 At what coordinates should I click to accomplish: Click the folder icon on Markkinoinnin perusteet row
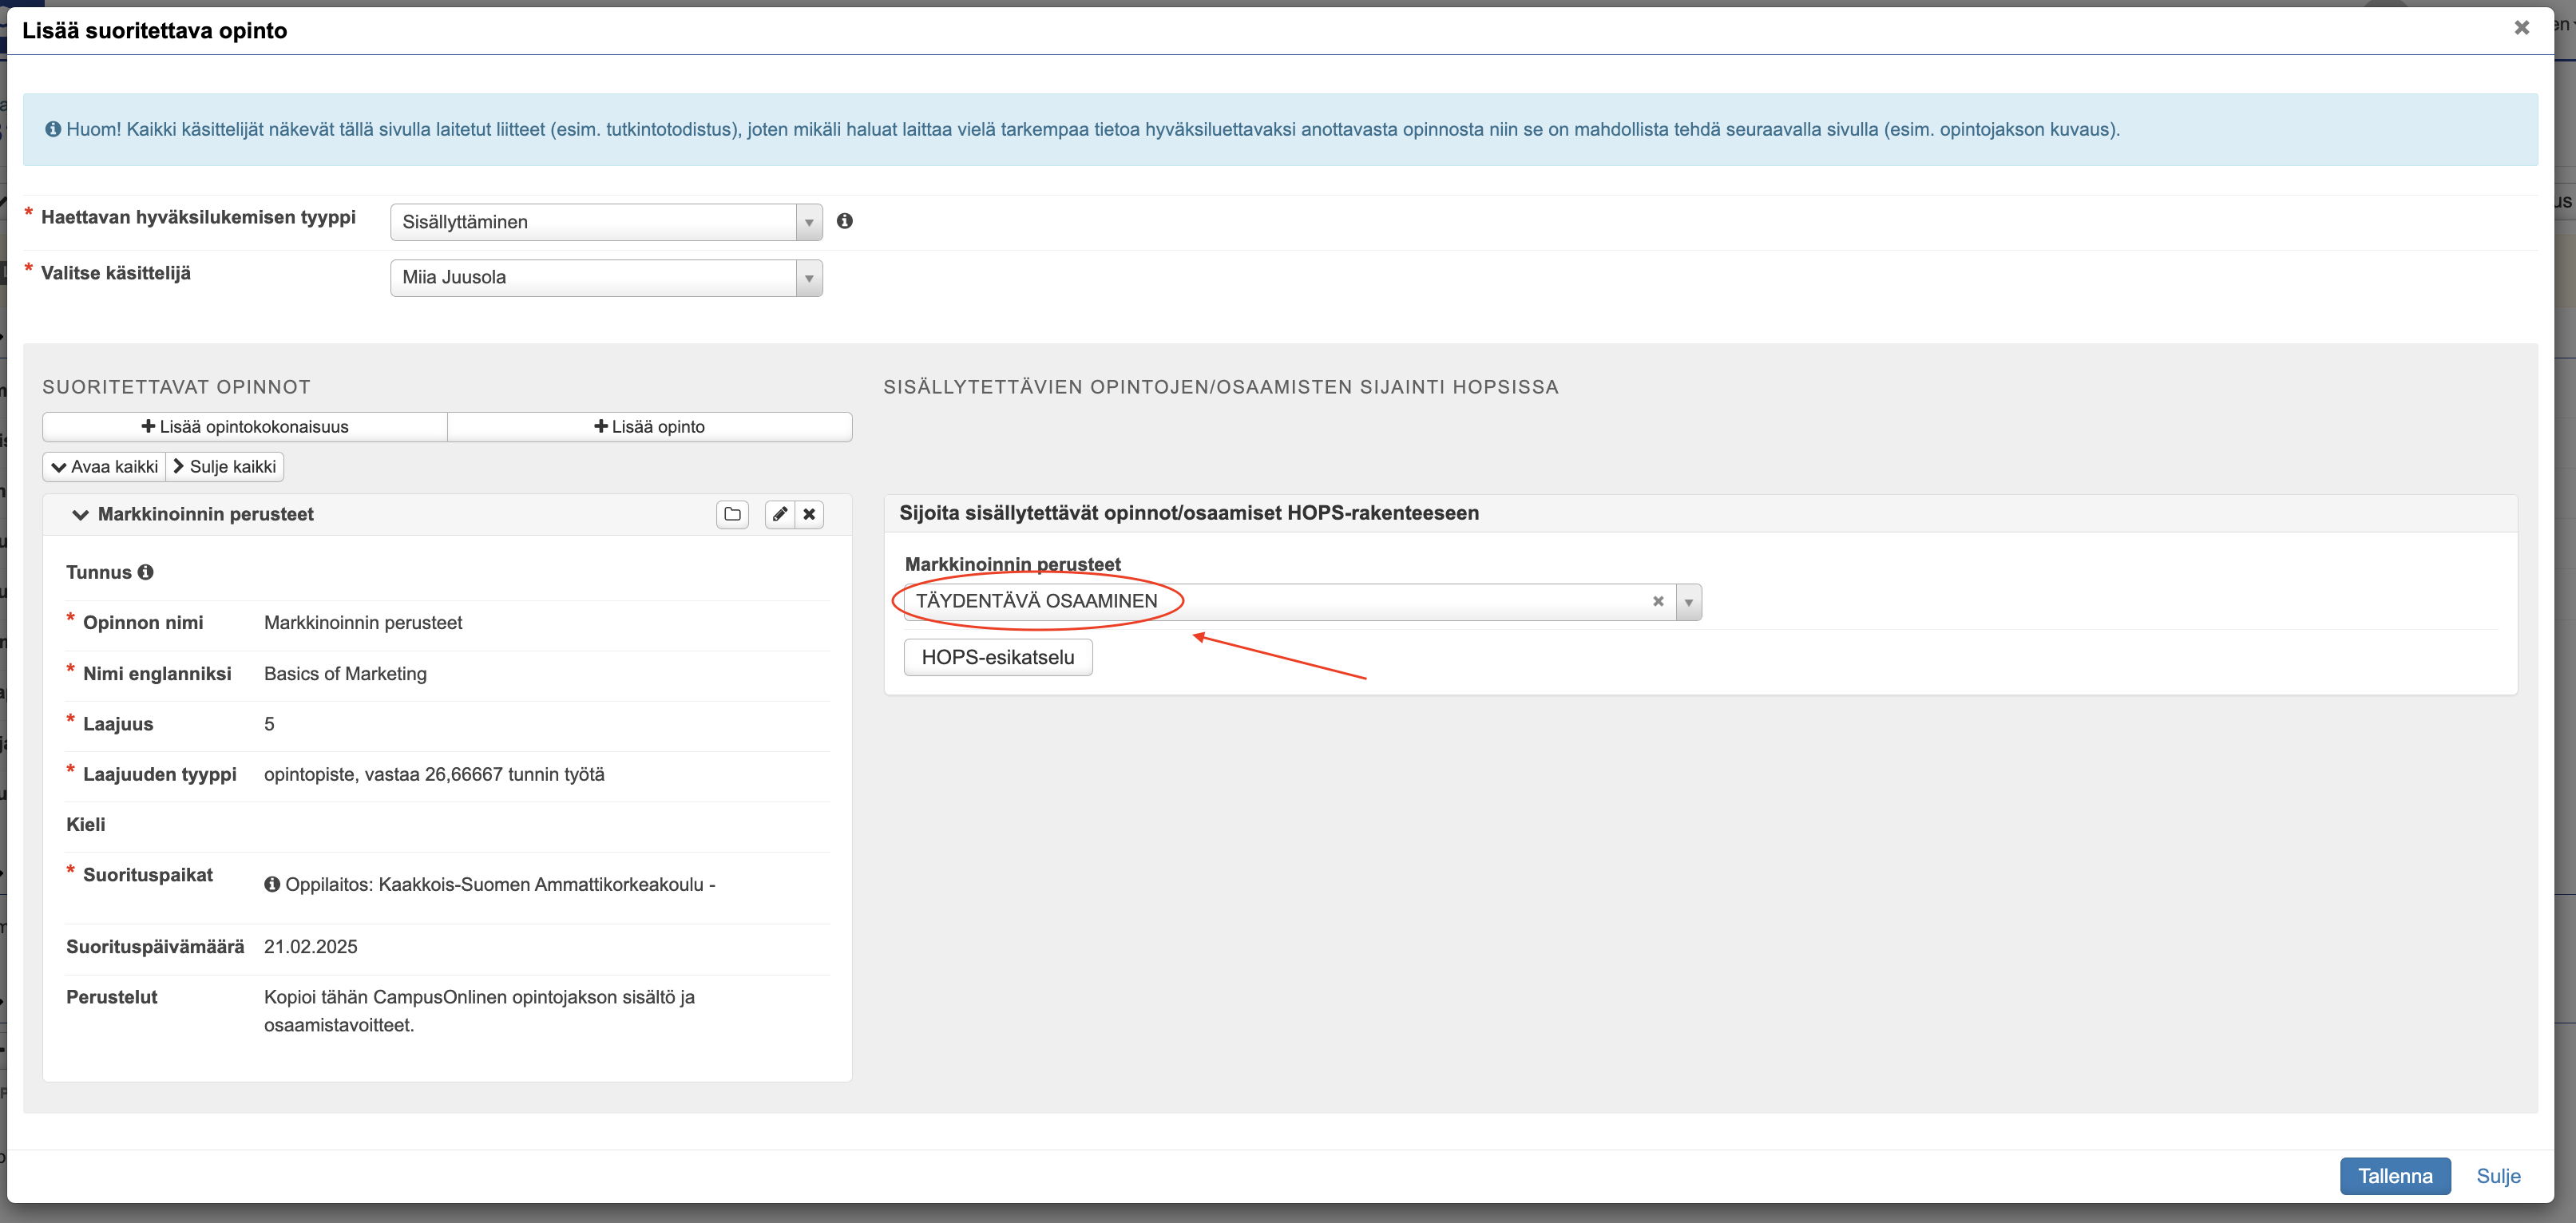732,514
